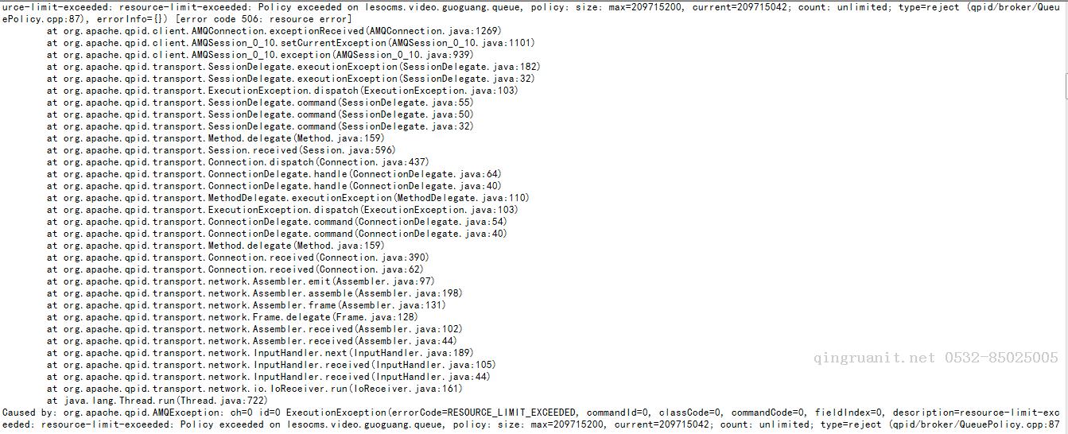1068x434 pixels.
Task: Select the ConnectionDelegate.handle java:64 line
Action: click(274, 174)
